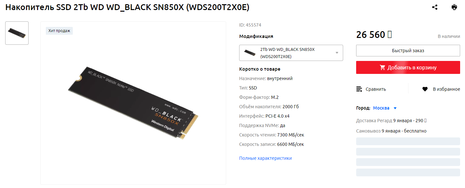
Task: Click the SSD icon inside the modification selector
Action: tap(250, 53)
